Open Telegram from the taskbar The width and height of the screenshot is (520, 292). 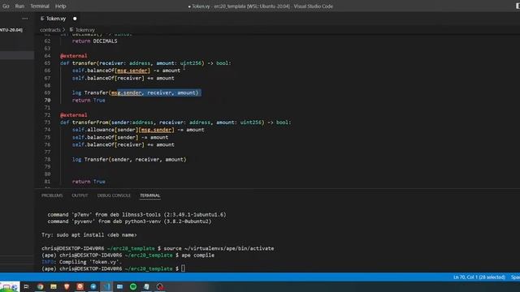[93, 286]
